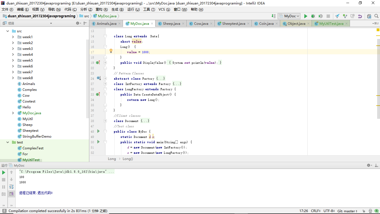Image resolution: width=380 pixels, height=214 pixels.
Task: Select StringBufferDemo in the project tree
Action: click(37, 137)
